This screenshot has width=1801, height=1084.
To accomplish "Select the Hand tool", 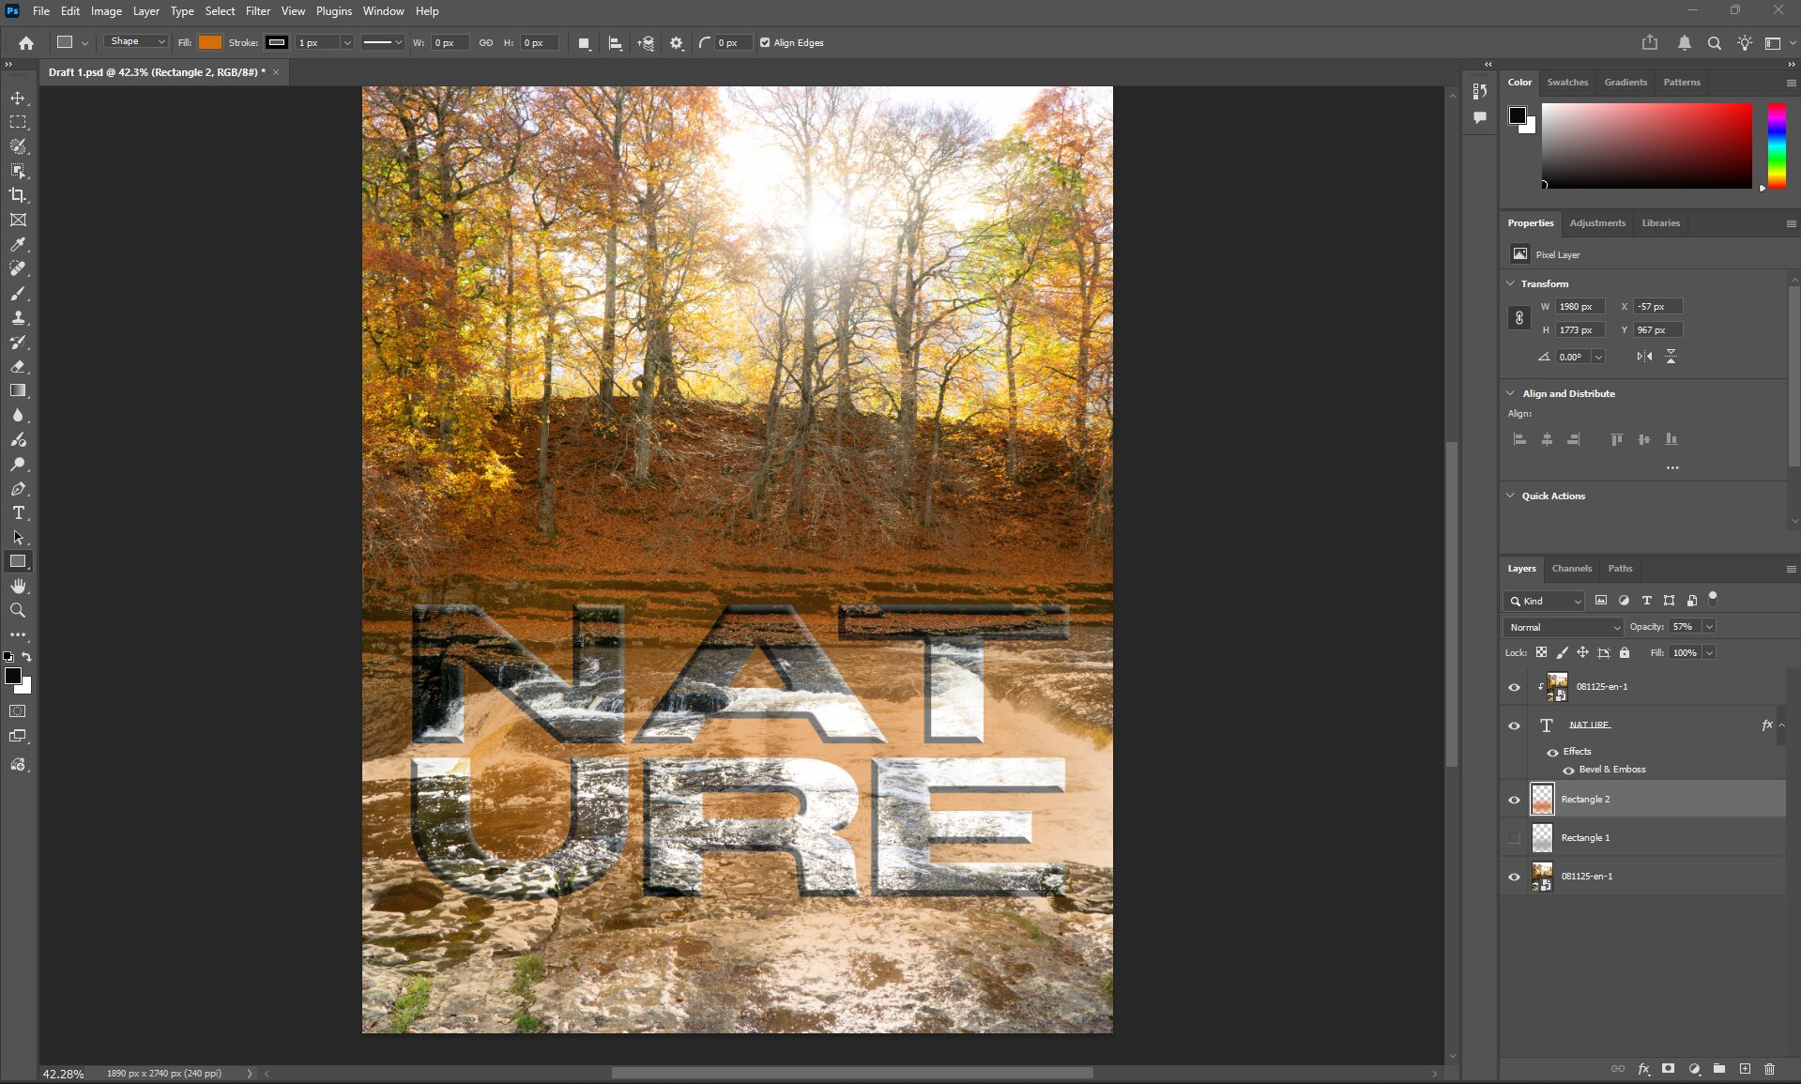I will coord(18,586).
